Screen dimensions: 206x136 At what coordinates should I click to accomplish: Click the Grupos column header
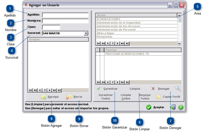tap(58, 40)
